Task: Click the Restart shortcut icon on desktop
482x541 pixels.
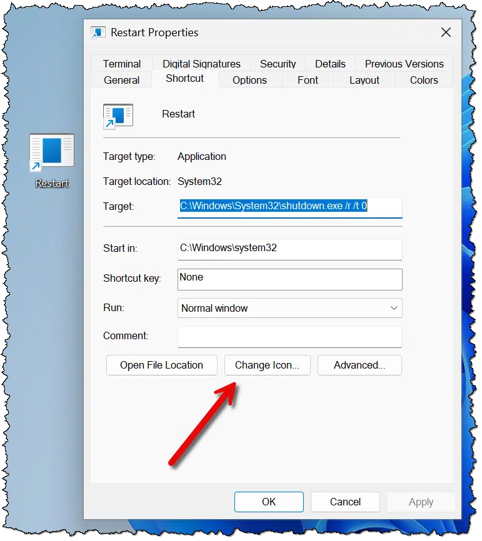Action: [52, 151]
